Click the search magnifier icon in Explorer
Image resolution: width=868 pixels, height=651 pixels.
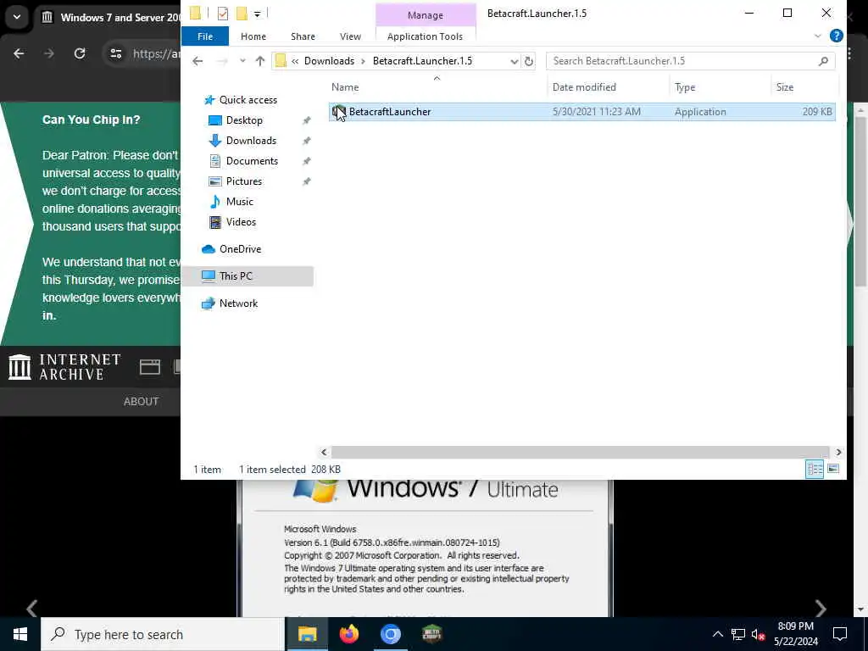pos(823,61)
